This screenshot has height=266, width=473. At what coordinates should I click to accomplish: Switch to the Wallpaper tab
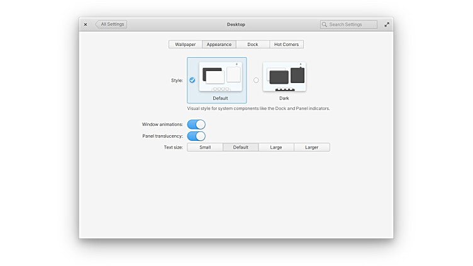pos(185,45)
